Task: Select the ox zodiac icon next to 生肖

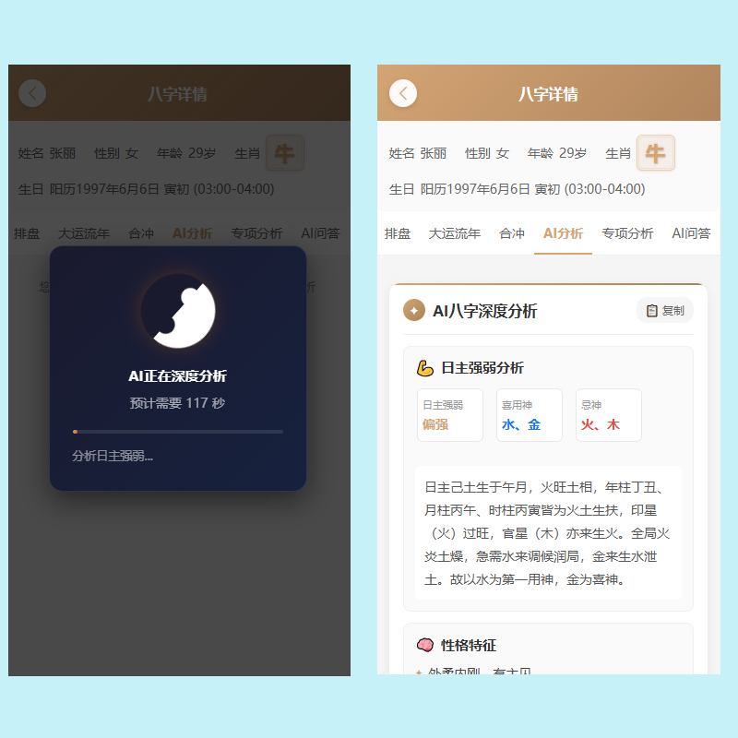Action: [656, 153]
